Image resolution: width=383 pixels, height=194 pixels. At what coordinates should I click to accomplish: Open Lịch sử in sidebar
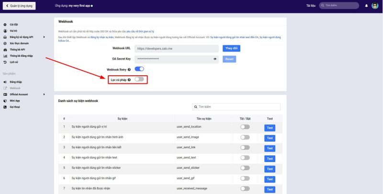14,62
